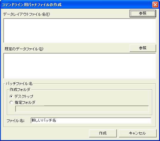Click the コマンドライン用バッチファイルの作成 title bar

(x=77, y=4)
